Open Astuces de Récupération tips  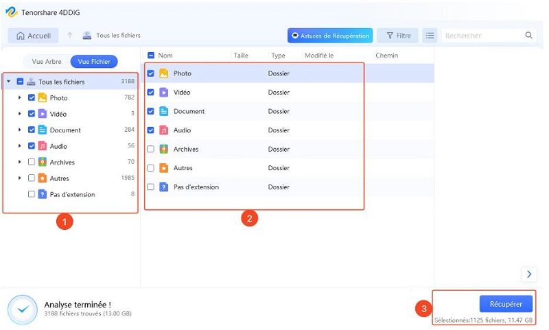coord(329,36)
